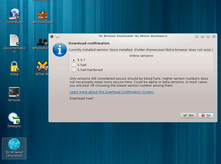This screenshot has width=221, height=164.
Task: Click the round pin button beside the title bar icon
Action: [57, 36]
